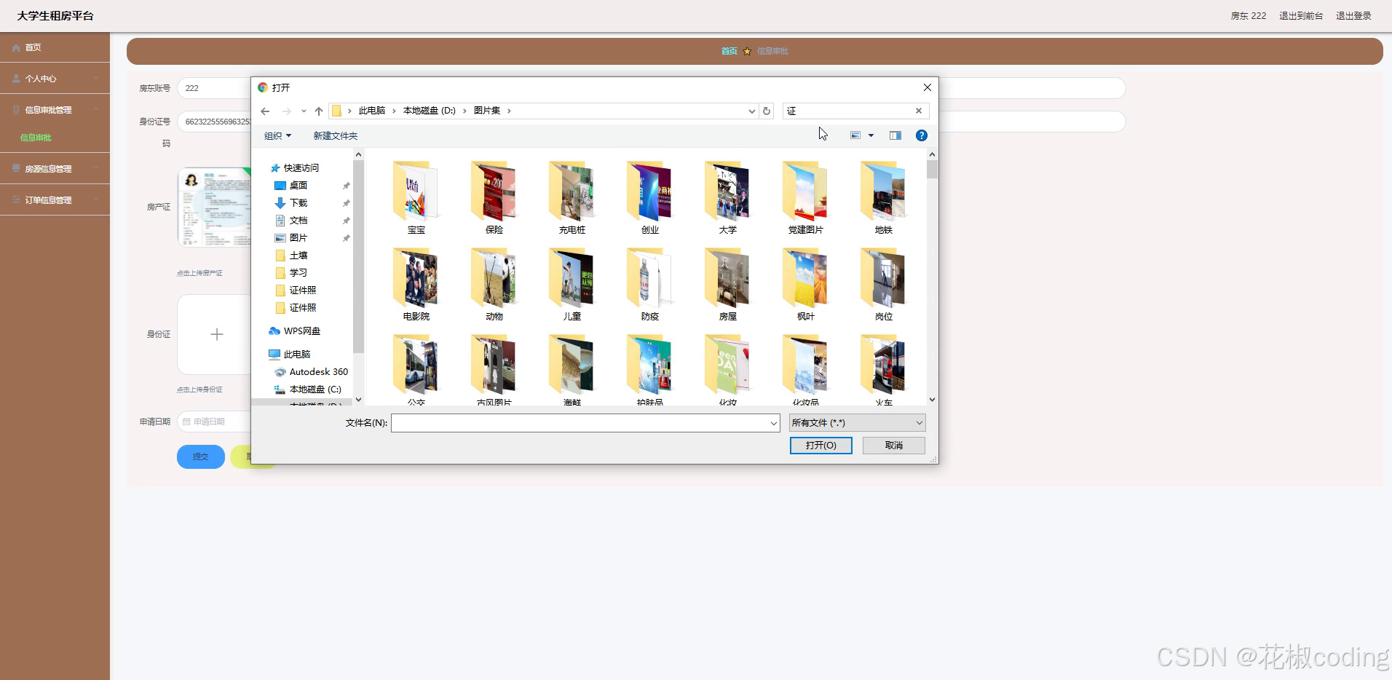This screenshot has width=1392, height=680.
Task: Select the 海鲜 folder thumbnail
Action: point(572,364)
